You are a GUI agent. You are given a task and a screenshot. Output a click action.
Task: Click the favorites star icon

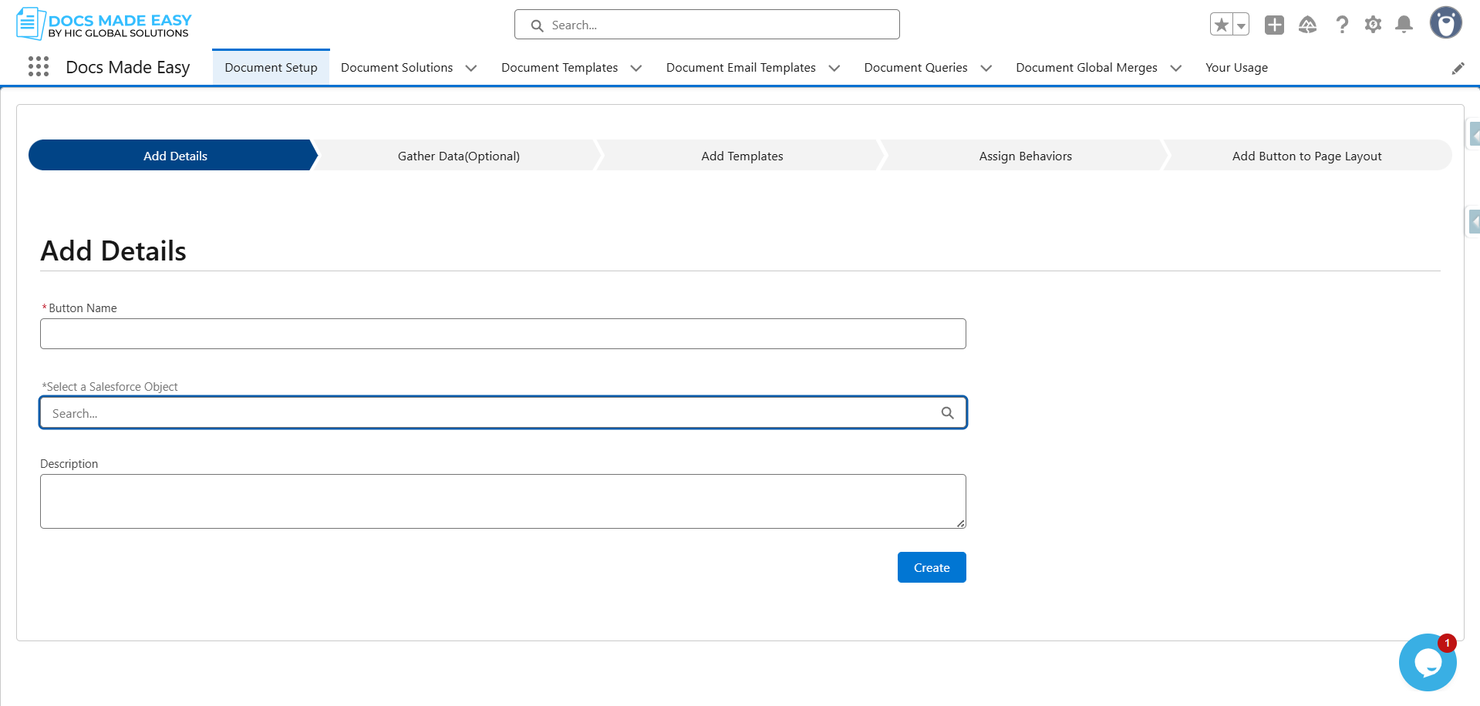(x=1221, y=25)
